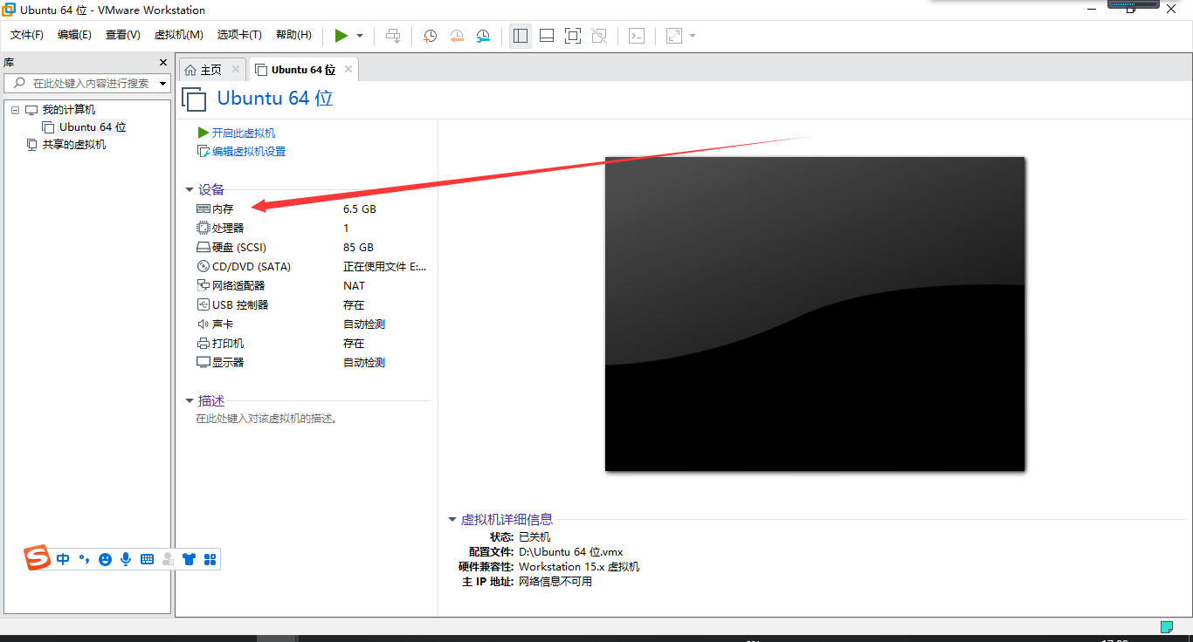Collapse the 虚拟机详细信息 section
This screenshot has width=1193, height=642.
(x=452, y=519)
